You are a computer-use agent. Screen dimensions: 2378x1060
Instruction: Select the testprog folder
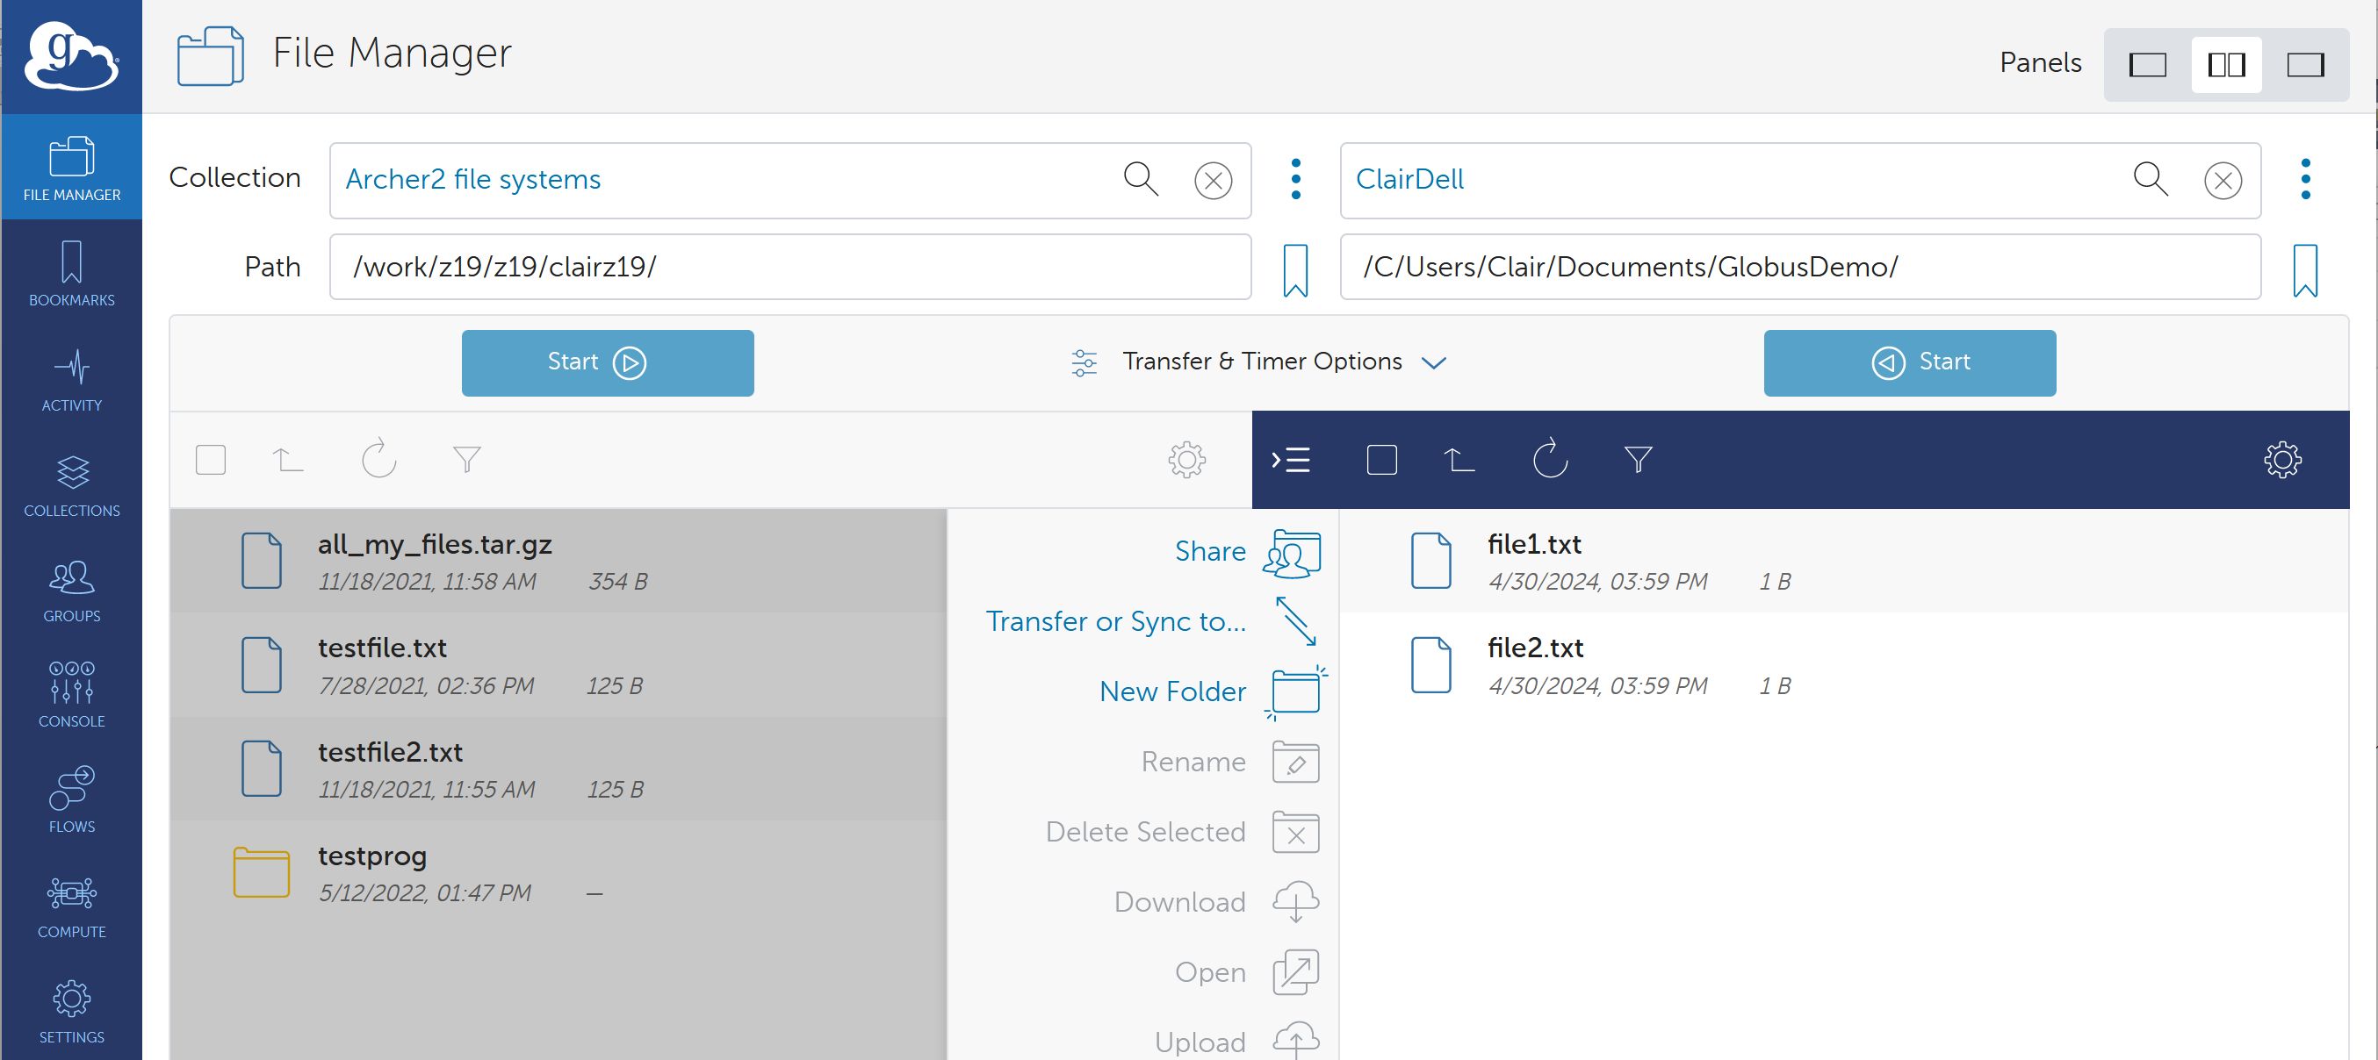[558, 873]
